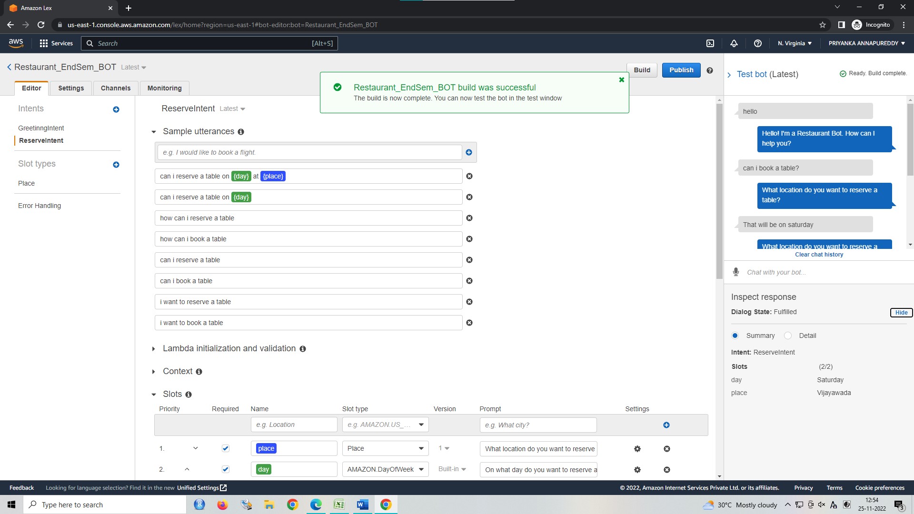914x514 pixels.
Task: Select Detail radio button in Inspect response
Action: (788, 336)
